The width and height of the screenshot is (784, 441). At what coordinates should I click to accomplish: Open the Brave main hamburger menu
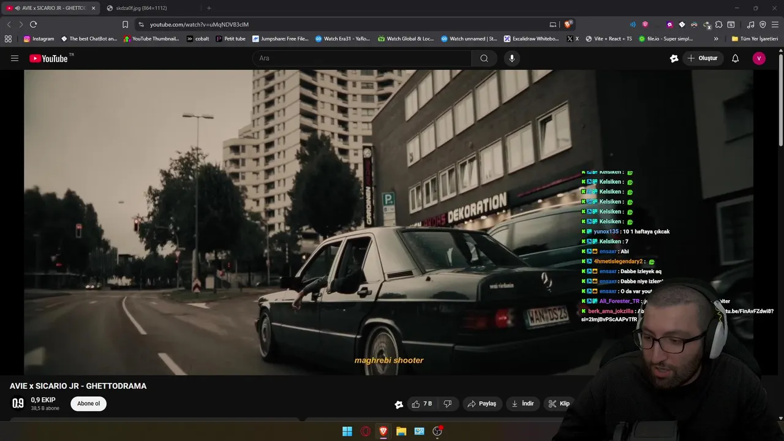pos(775,24)
